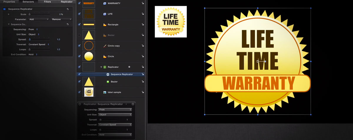The height and width of the screenshot is (140, 353).
Task: Click the Circle shape layer icon
Action: point(105,56)
